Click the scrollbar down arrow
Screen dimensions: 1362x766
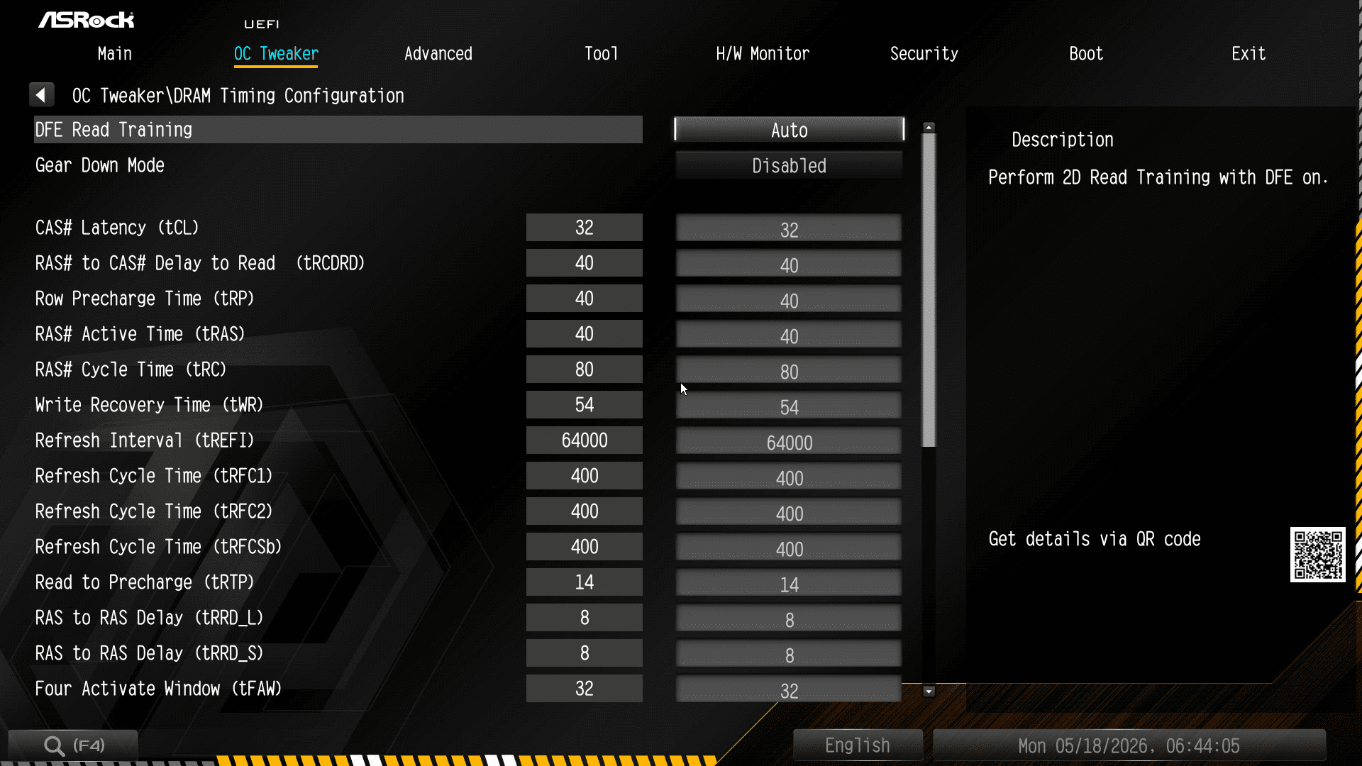929,691
